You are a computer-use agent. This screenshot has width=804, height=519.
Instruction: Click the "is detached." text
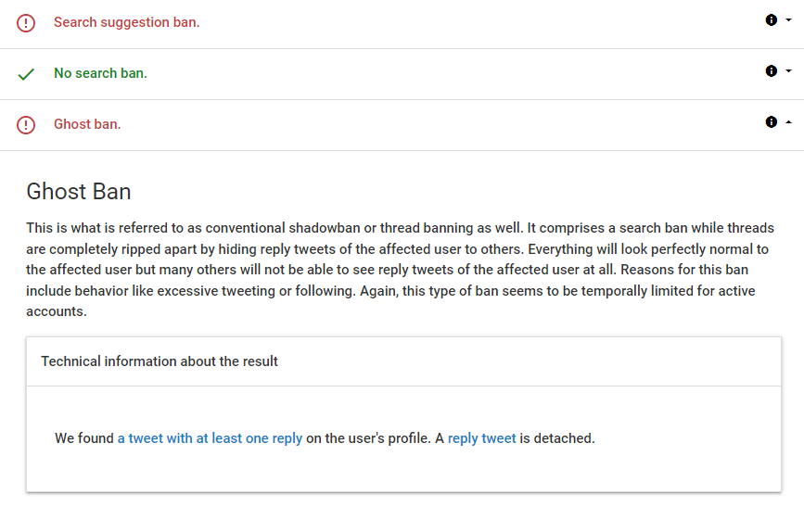[x=557, y=438]
